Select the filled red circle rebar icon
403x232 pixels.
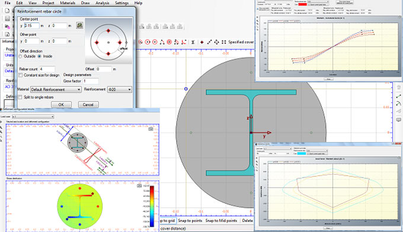pos(169,42)
